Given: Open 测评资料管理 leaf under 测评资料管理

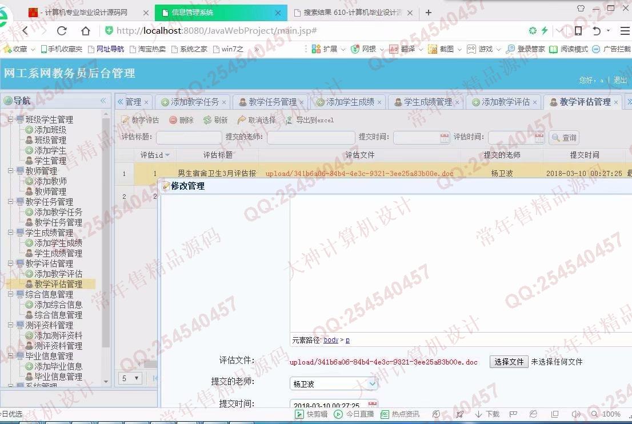Looking at the screenshot, I should pos(58,346).
